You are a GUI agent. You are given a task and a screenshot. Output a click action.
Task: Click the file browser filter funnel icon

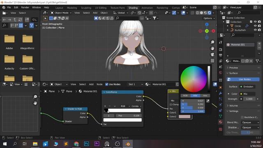click(x=32, y=25)
